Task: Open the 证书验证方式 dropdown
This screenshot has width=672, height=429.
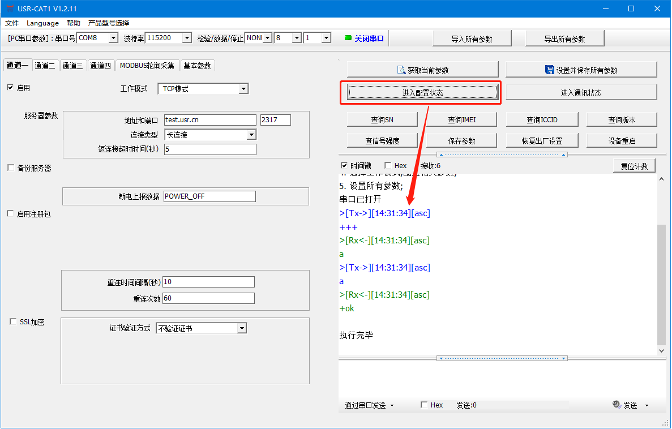Action: tap(242, 328)
